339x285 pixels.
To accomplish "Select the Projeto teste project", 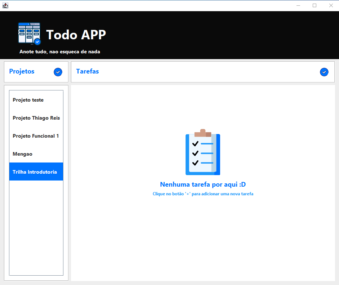I will tap(28, 100).
